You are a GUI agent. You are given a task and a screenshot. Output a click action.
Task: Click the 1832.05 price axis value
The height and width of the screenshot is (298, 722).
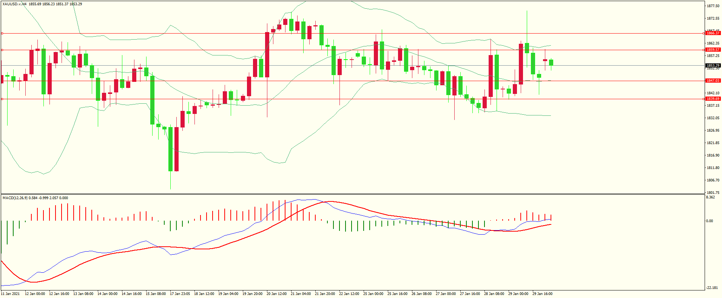coord(713,118)
